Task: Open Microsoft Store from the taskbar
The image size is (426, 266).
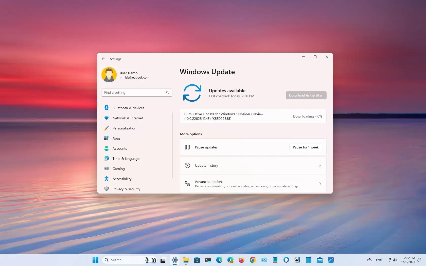Action: coord(197,260)
